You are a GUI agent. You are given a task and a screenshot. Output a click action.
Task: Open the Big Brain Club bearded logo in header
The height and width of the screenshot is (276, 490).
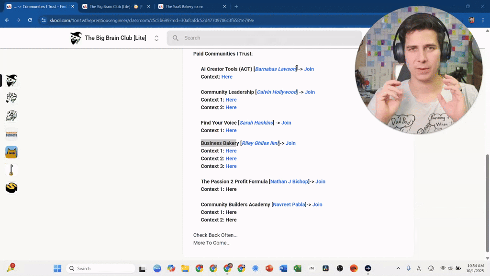(76, 38)
